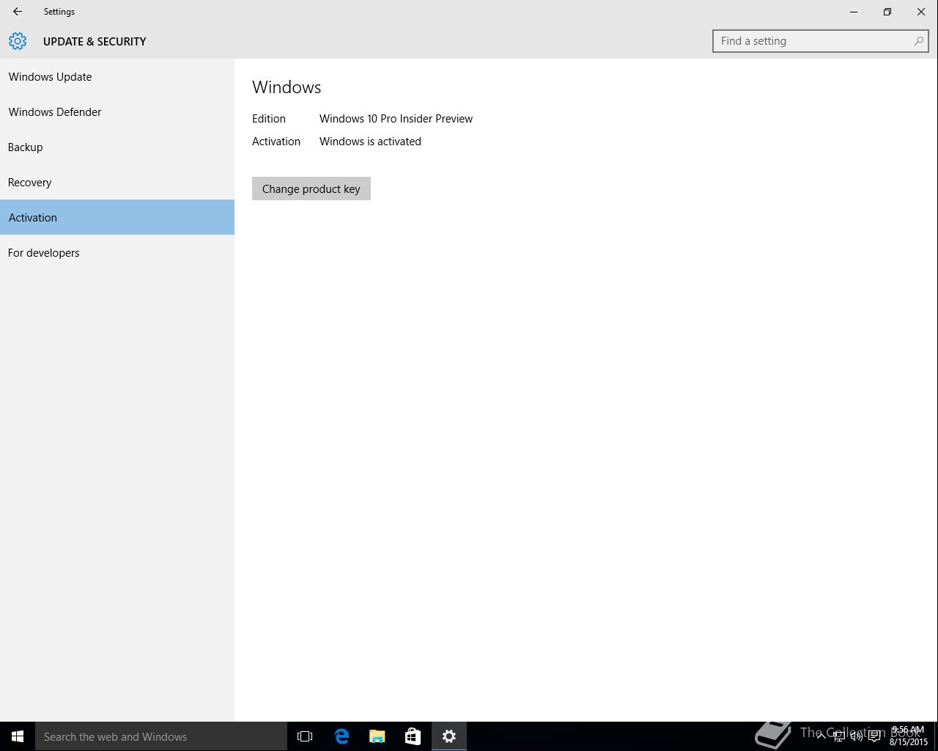Image resolution: width=938 pixels, height=751 pixels.
Task: Select Windows Defender in the sidebar
Action: (117, 111)
